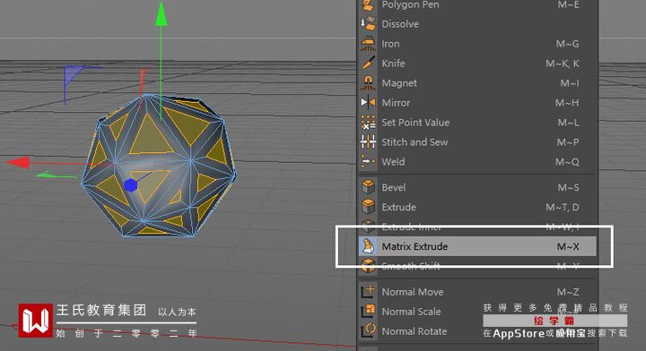
Task: Choose the Mirror command
Action: 478,103
